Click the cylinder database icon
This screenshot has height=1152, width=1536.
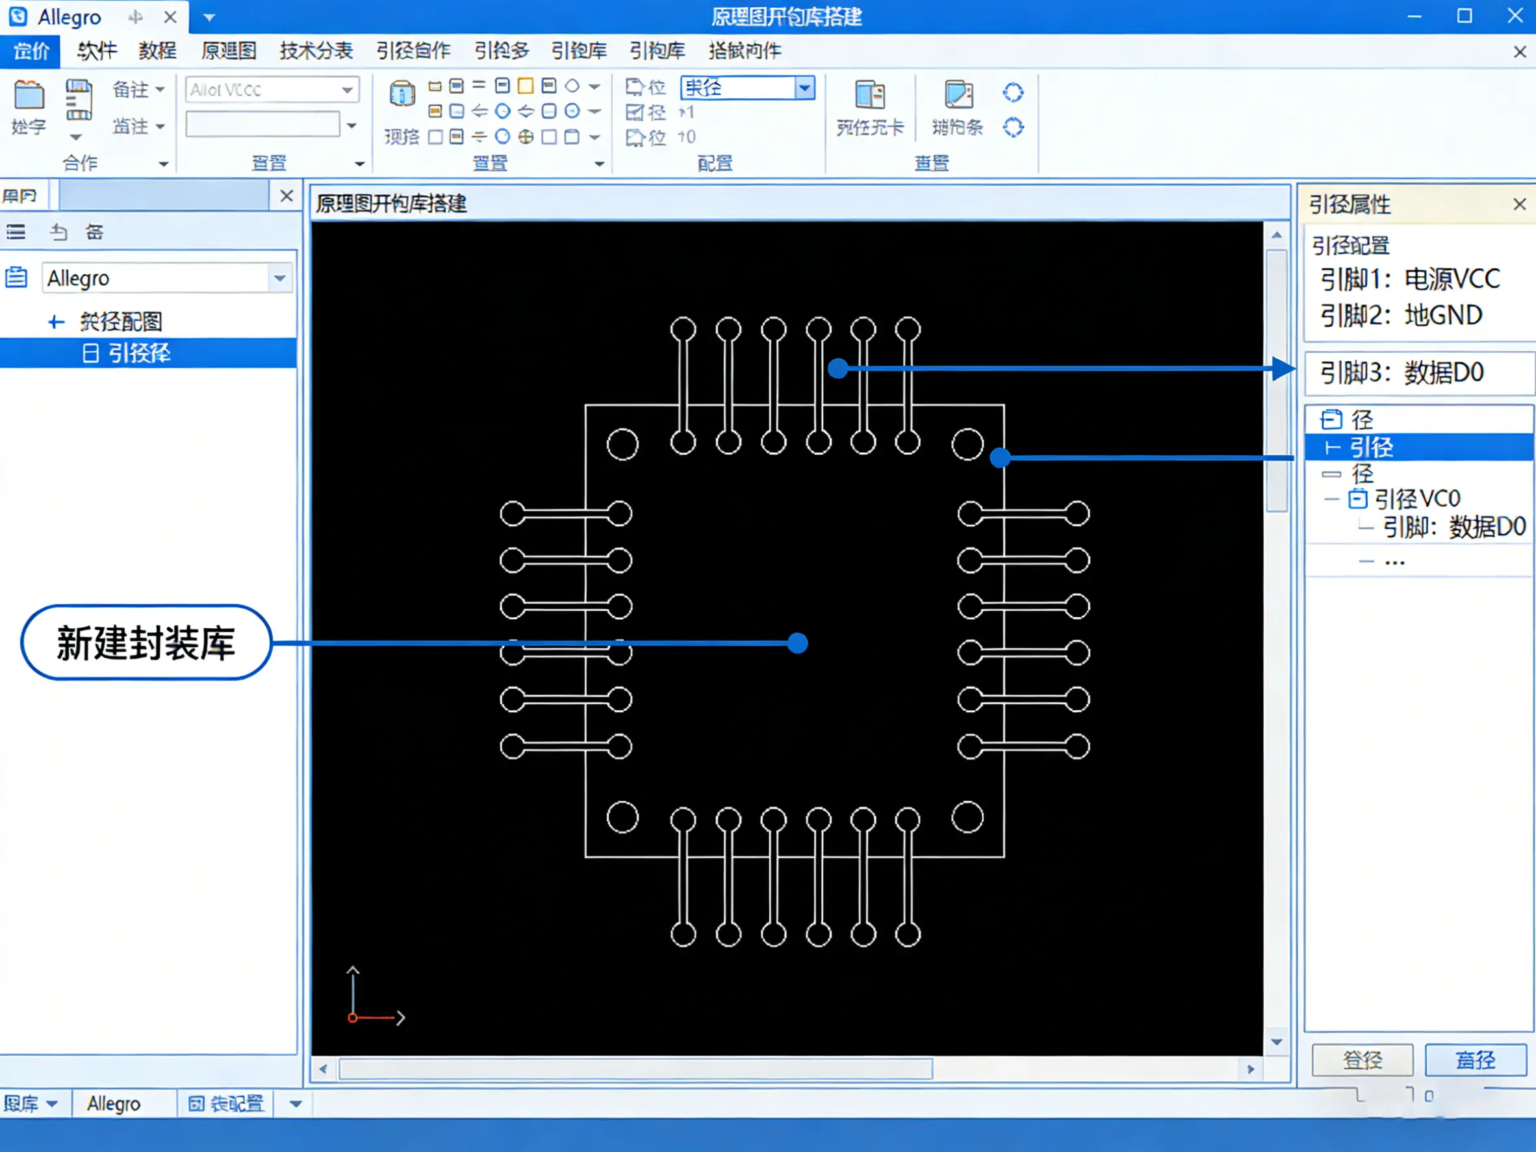402,93
